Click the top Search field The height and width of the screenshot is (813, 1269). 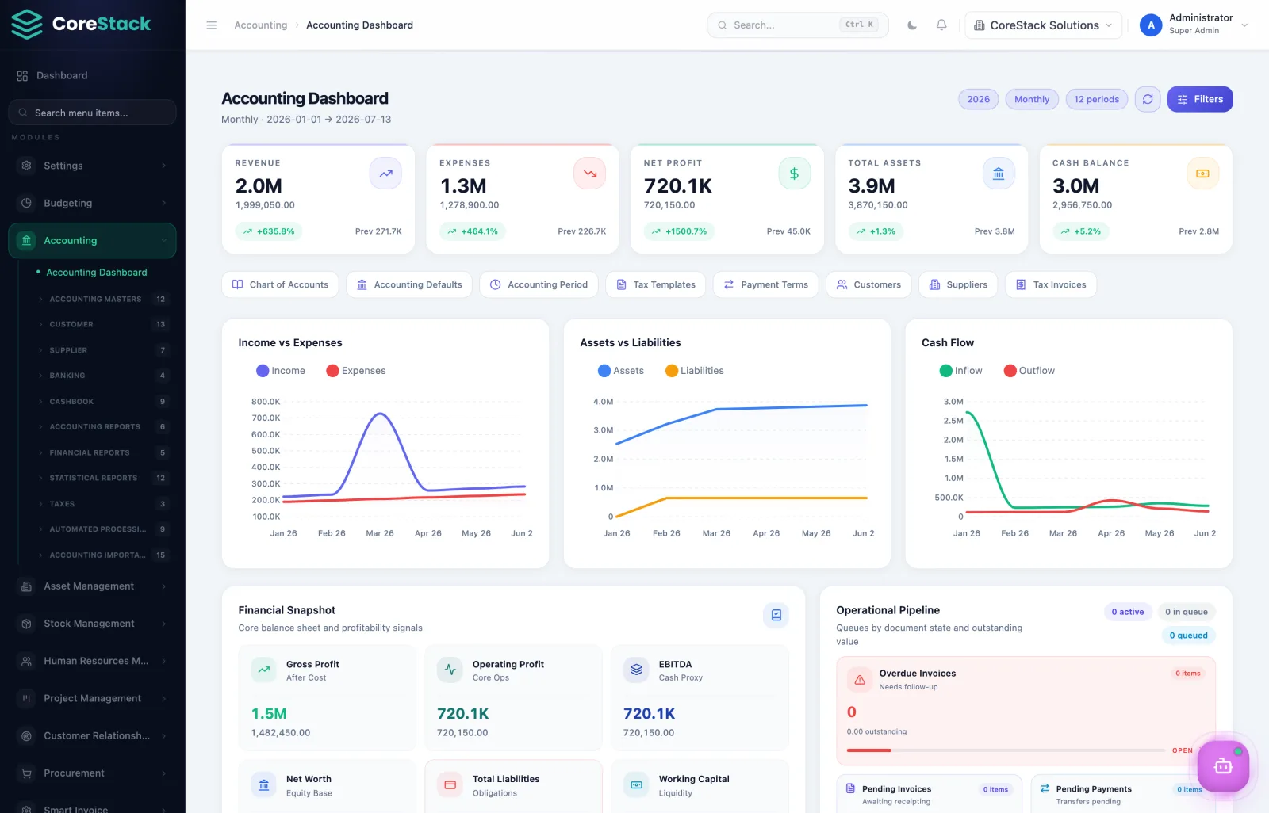point(798,25)
